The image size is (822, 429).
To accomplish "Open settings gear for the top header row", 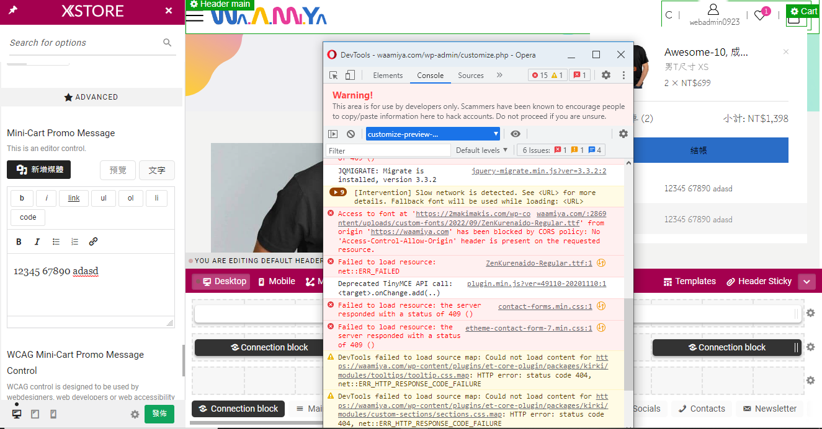I will [x=810, y=313].
